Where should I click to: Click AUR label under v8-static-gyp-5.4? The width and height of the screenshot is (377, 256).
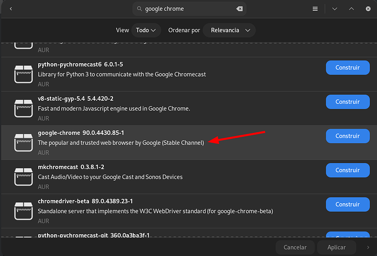[x=43, y=118]
